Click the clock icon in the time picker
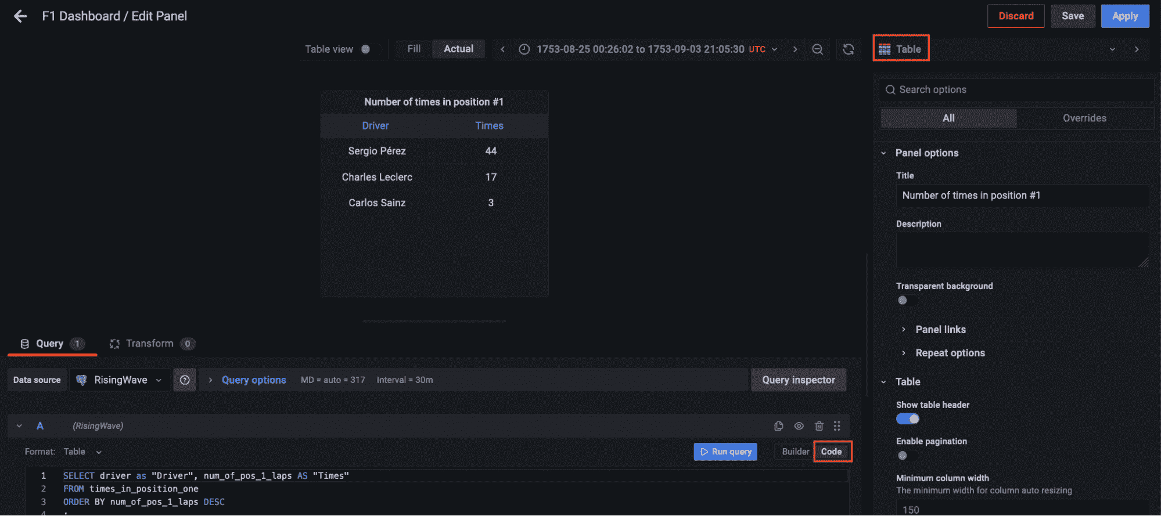 coord(524,49)
